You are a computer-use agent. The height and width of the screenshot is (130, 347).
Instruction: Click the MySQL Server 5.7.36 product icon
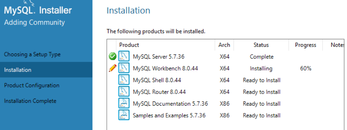tap(124, 57)
